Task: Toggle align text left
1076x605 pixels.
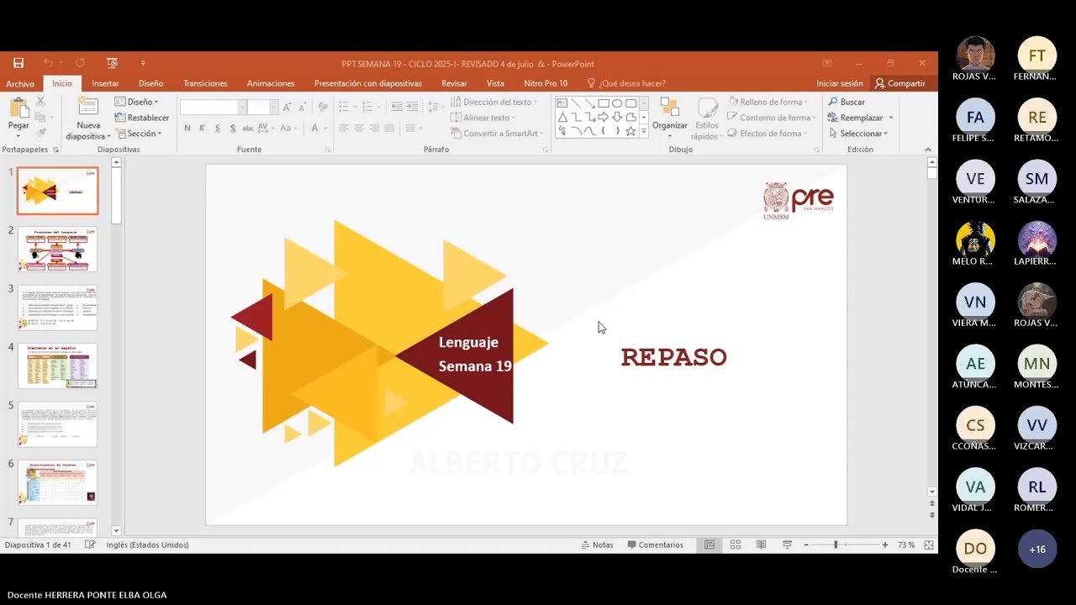Action: click(x=343, y=129)
